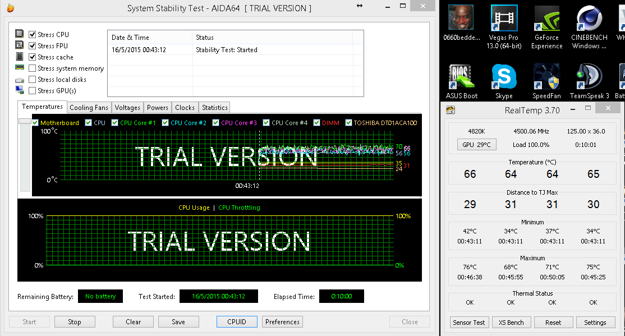Uncheck Stress CPU checkbox
This screenshot has width=625, height=336.
(33, 34)
